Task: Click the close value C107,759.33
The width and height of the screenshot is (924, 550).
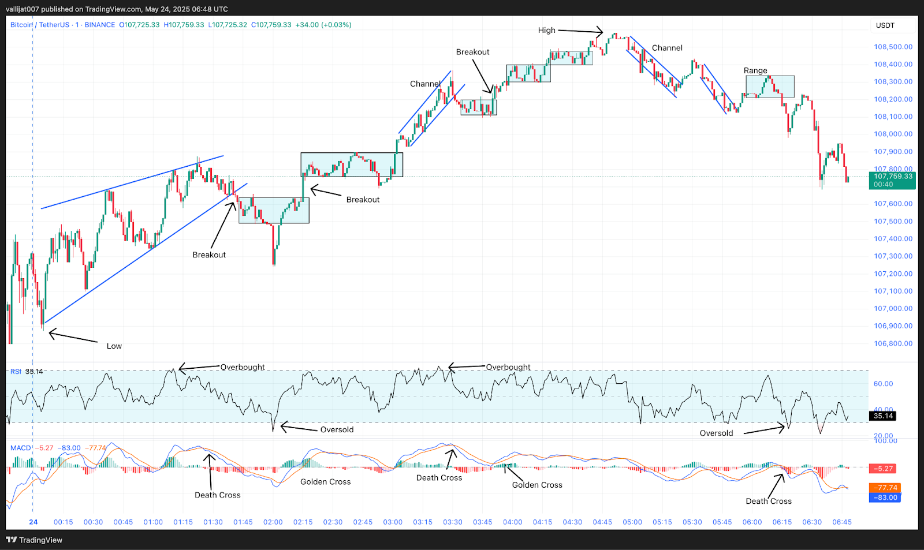Action: [x=271, y=25]
